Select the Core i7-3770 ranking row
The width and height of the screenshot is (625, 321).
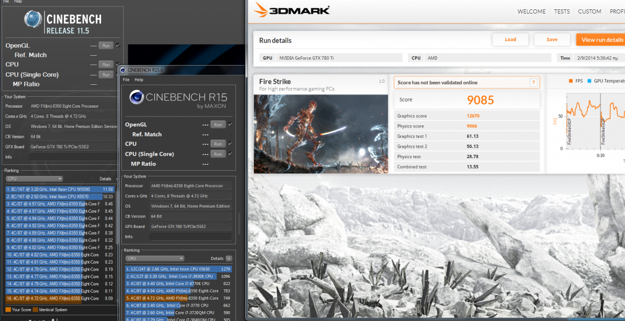tap(179, 305)
